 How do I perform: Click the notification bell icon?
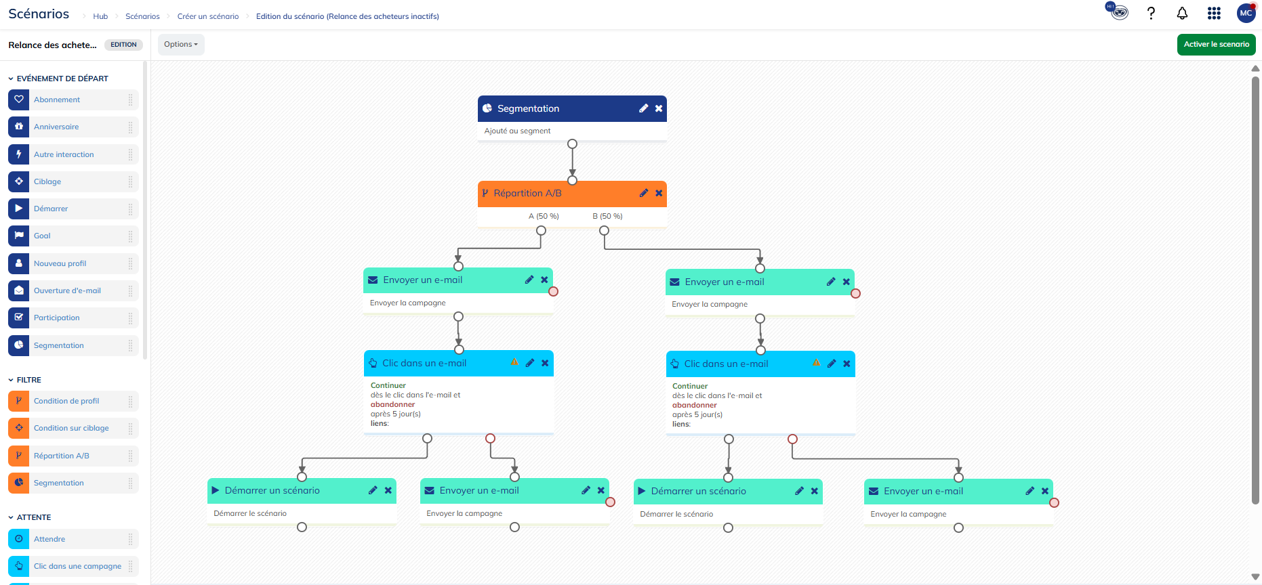(1182, 14)
